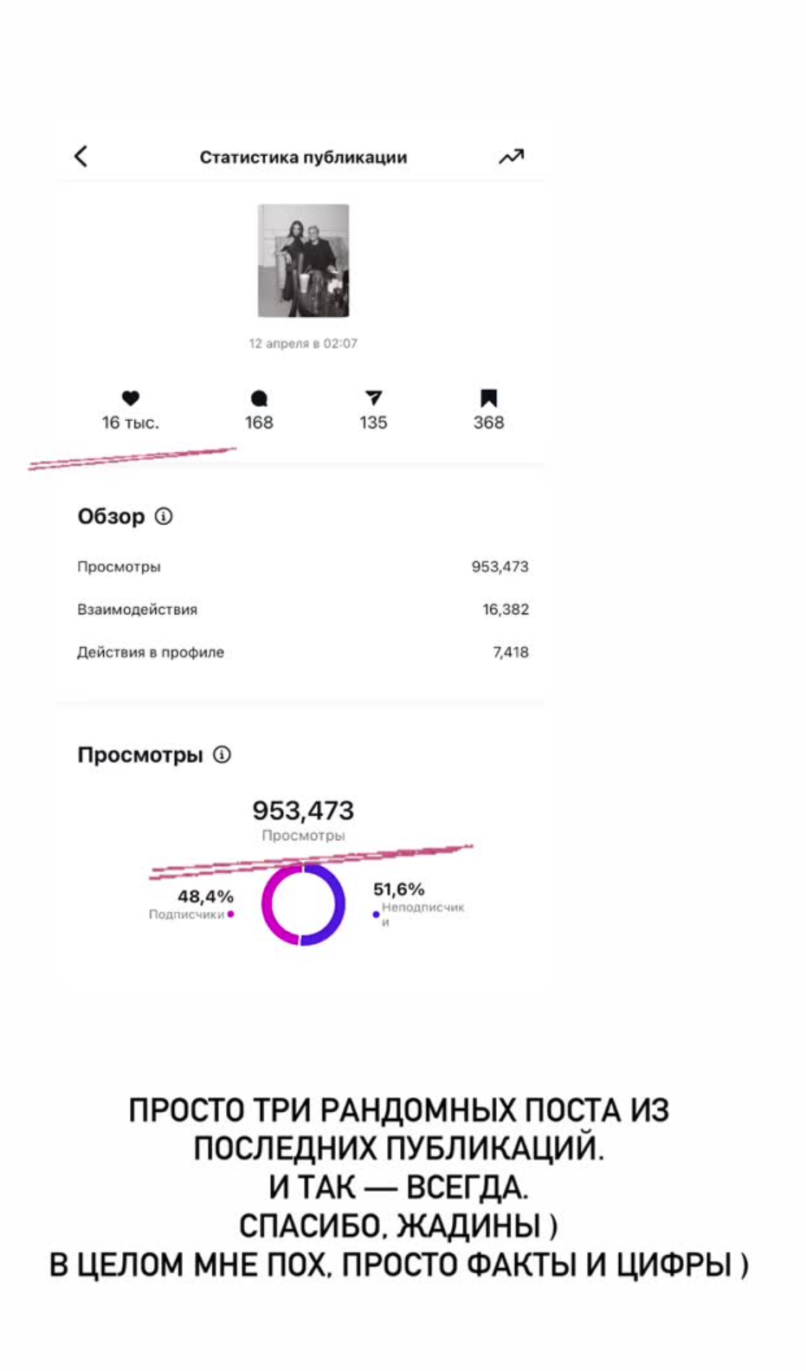The width and height of the screenshot is (806, 1371).
Task: Tap the large 953,473 views number
Action: click(303, 811)
